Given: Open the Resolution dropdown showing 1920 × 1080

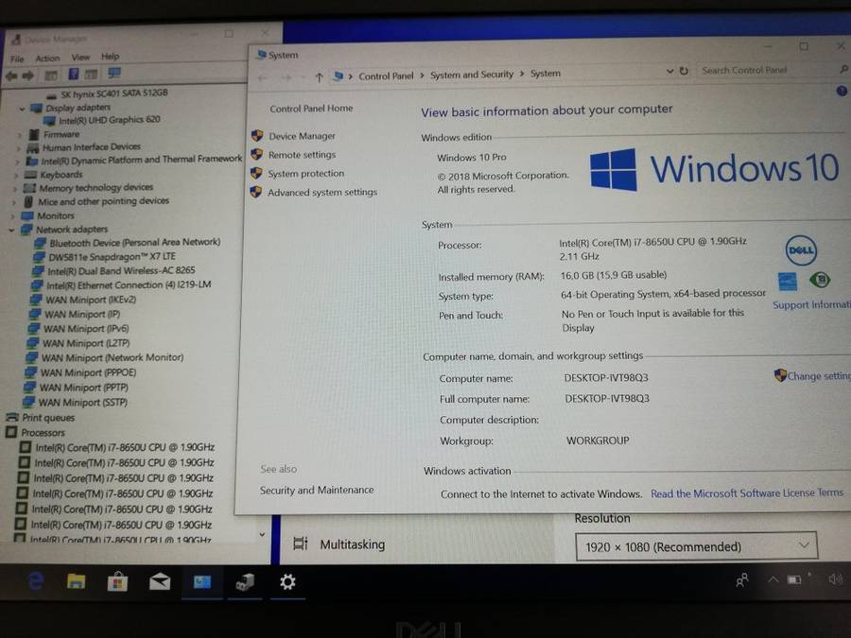Looking at the screenshot, I should click(696, 545).
